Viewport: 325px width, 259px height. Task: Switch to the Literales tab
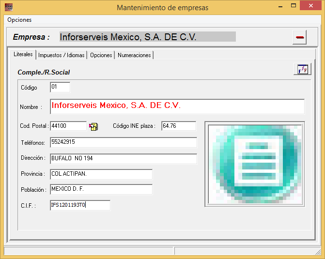pos(23,54)
